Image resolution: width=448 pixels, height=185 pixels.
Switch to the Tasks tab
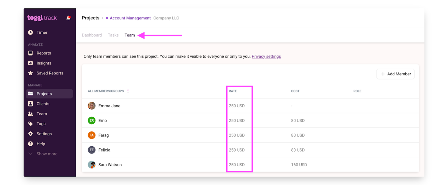point(113,35)
